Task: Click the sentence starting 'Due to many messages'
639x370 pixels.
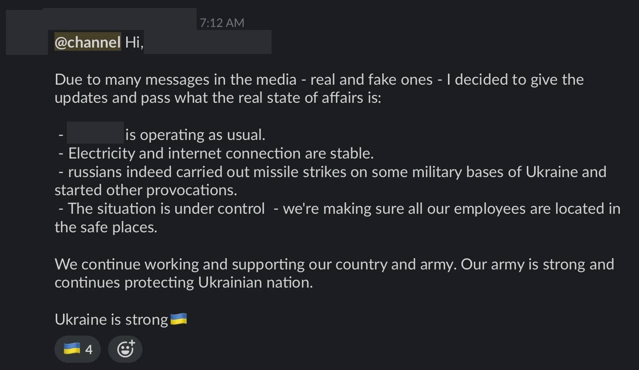Action: (x=319, y=88)
